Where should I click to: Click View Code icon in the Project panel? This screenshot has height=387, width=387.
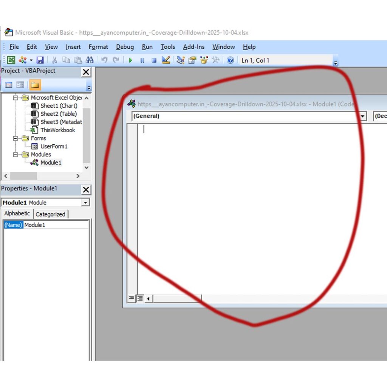(8, 85)
